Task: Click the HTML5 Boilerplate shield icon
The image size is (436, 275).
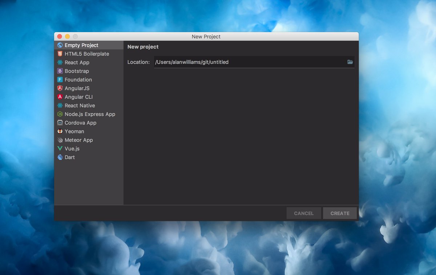Action: click(x=60, y=54)
